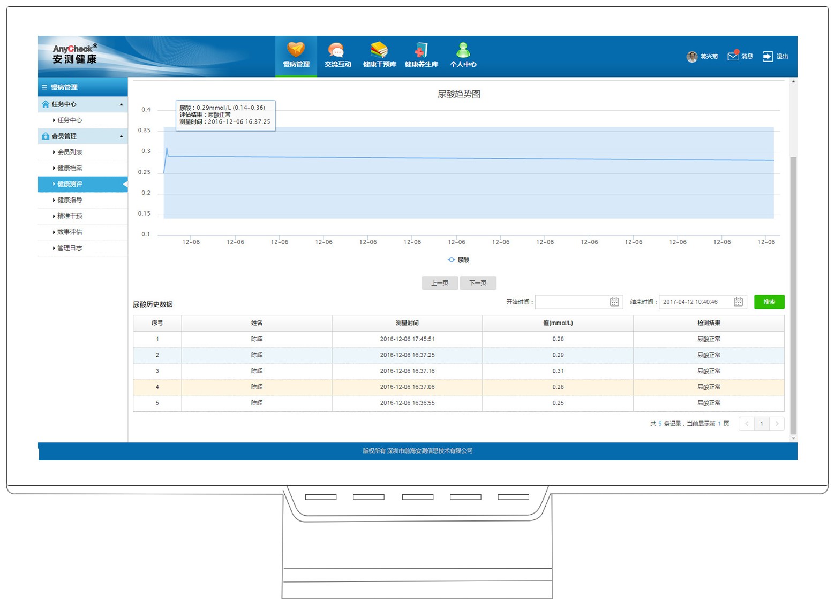Open the 健康干预库 books icon
Viewport: 835px width, 605px height.
tap(379, 50)
